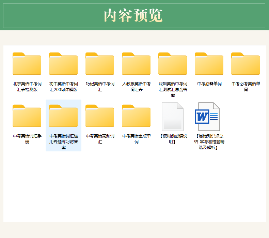Open the 深圳英语中考词汇测试汇总含答案 folder icon
269x238 pixels.
173,64
